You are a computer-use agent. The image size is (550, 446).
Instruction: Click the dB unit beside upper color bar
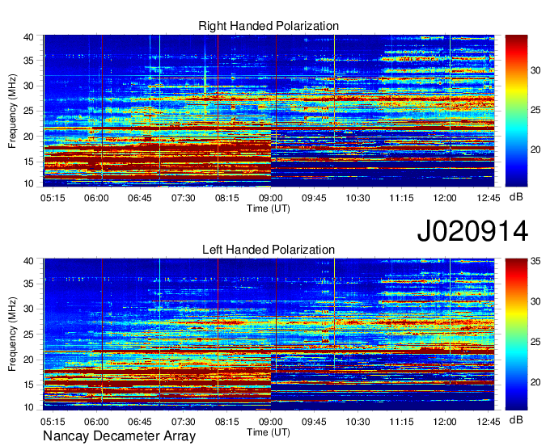pos(516,197)
